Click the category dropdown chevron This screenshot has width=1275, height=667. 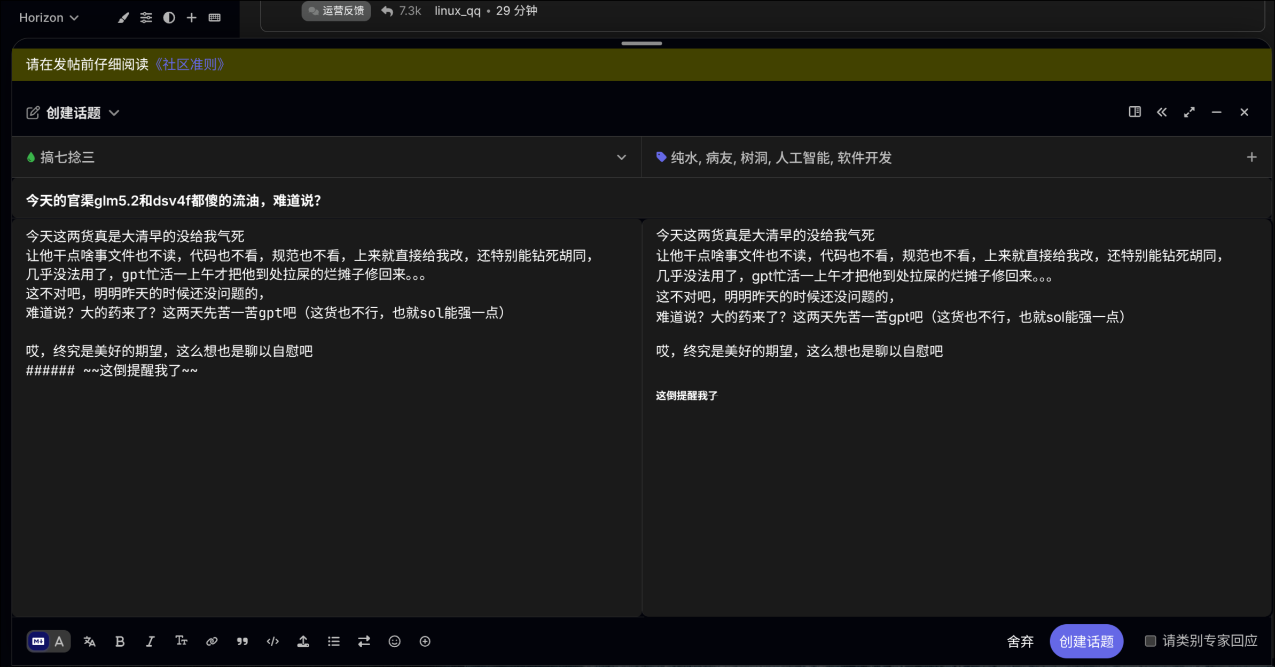click(621, 157)
